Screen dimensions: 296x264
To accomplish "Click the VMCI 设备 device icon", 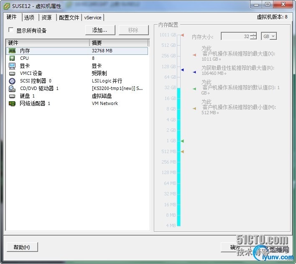I will 12,73.
